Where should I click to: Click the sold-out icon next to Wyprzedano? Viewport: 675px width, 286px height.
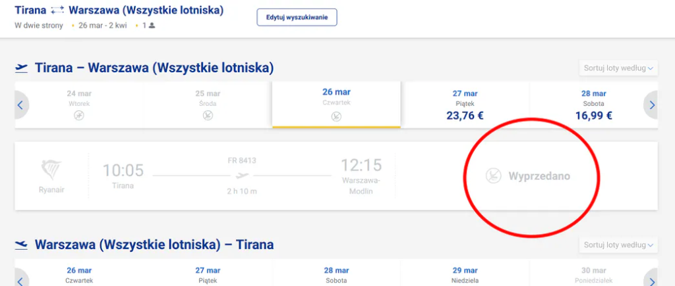[x=492, y=176]
